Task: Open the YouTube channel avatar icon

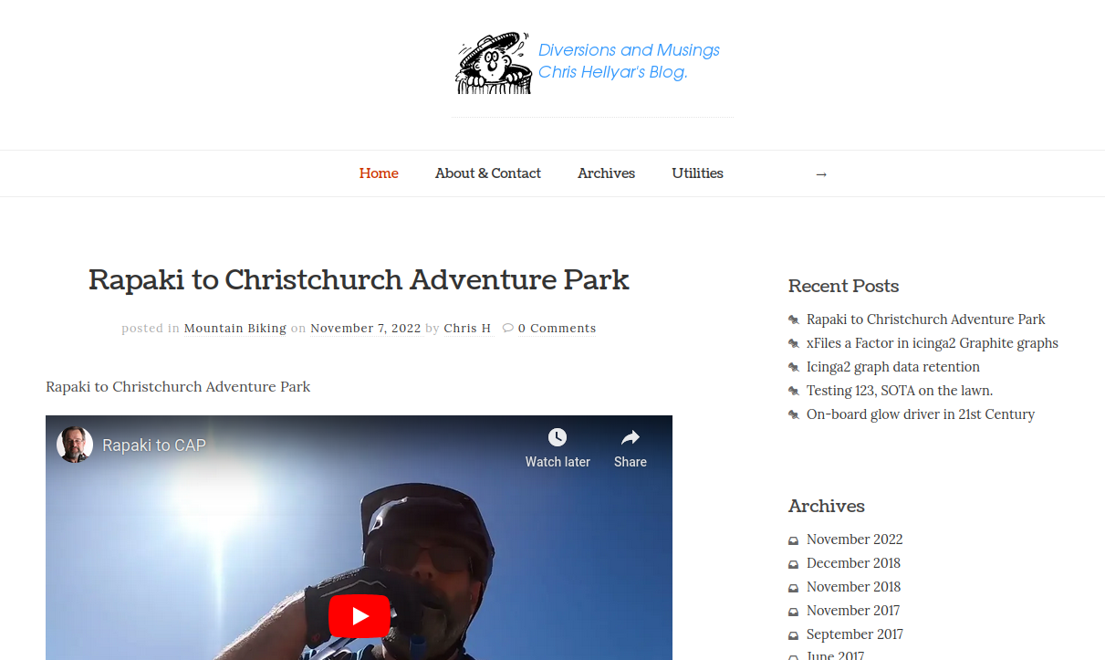Action: (x=75, y=445)
